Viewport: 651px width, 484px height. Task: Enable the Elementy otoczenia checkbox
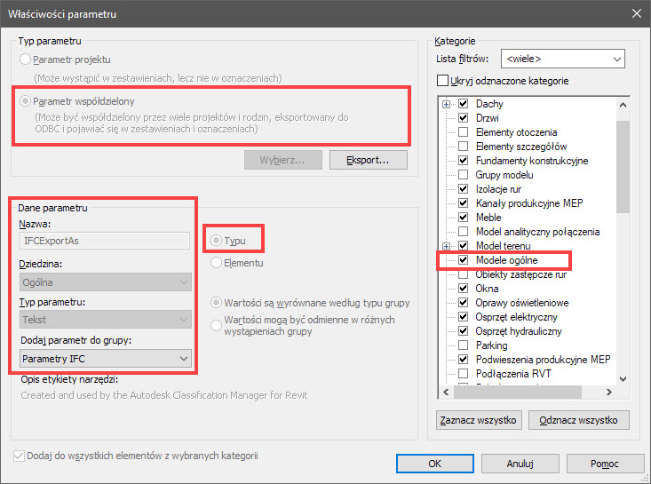click(x=463, y=132)
